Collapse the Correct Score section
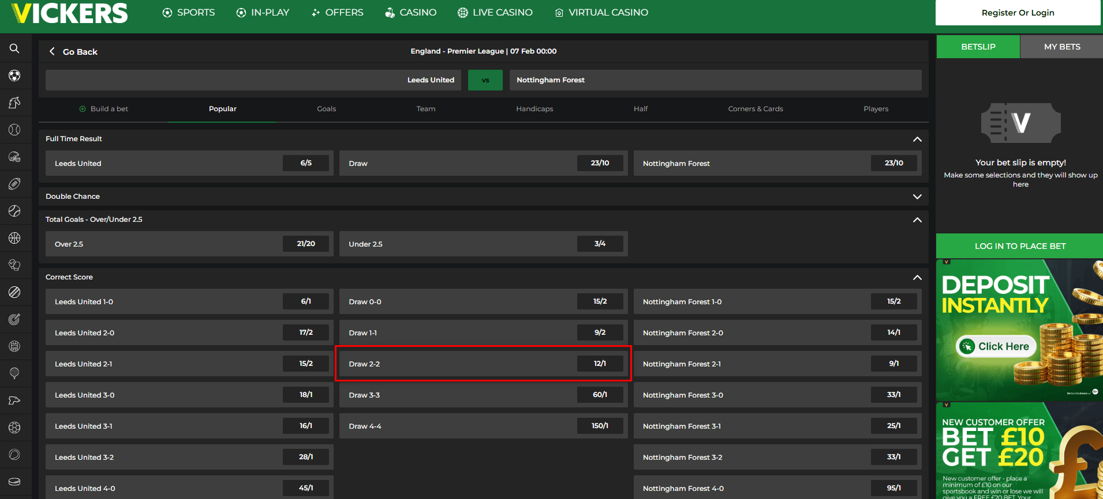 coord(917,277)
